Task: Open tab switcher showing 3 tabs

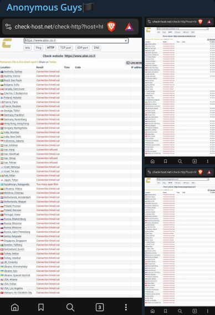Action: tap(100, 307)
